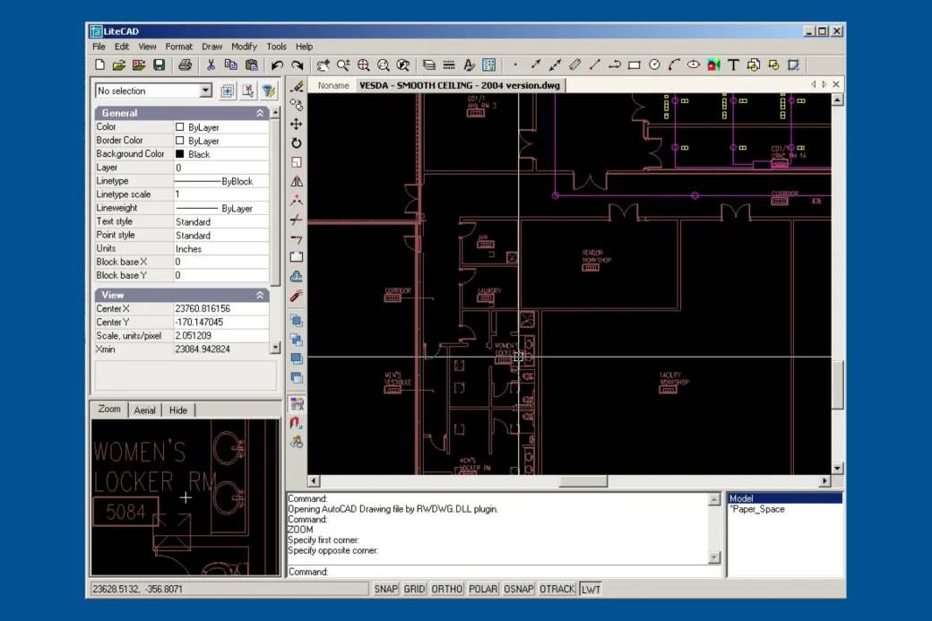
Task: Select the Line drawing tool
Action: (x=594, y=65)
